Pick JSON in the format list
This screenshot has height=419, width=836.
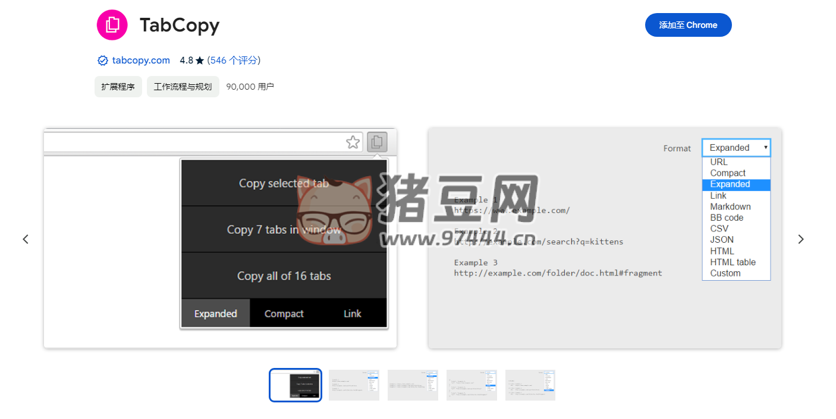[x=722, y=240]
